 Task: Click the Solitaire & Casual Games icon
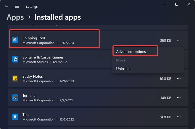15,59
